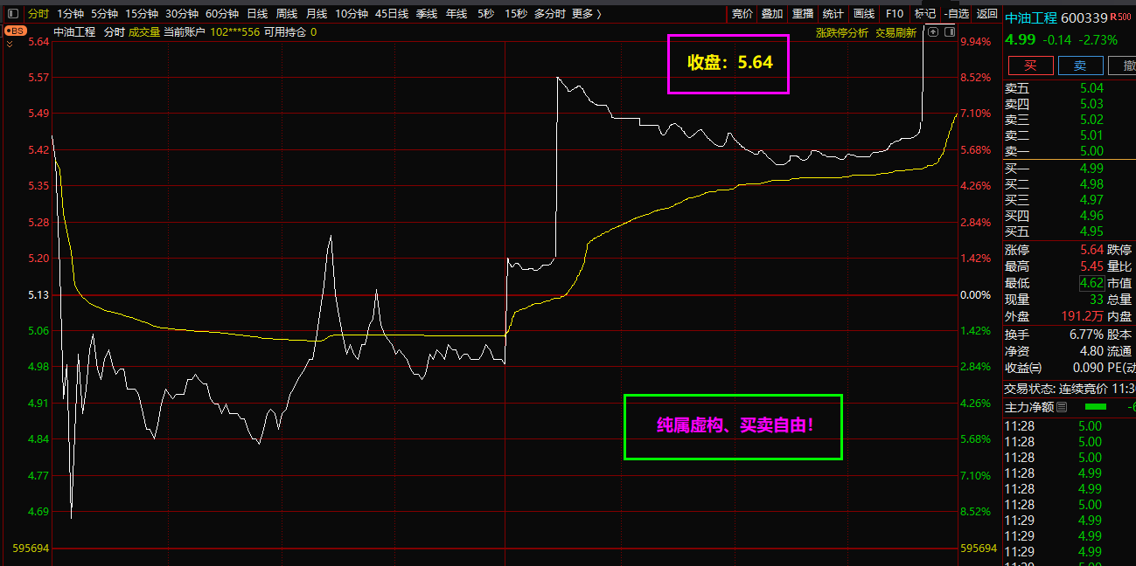1136x566 pixels.
Task: Click the 竞价 auction button
Action: click(742, 14)
